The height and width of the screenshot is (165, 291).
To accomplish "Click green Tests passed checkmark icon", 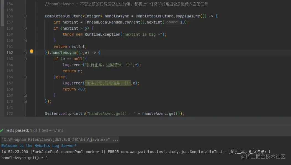I will click(2, 130).
